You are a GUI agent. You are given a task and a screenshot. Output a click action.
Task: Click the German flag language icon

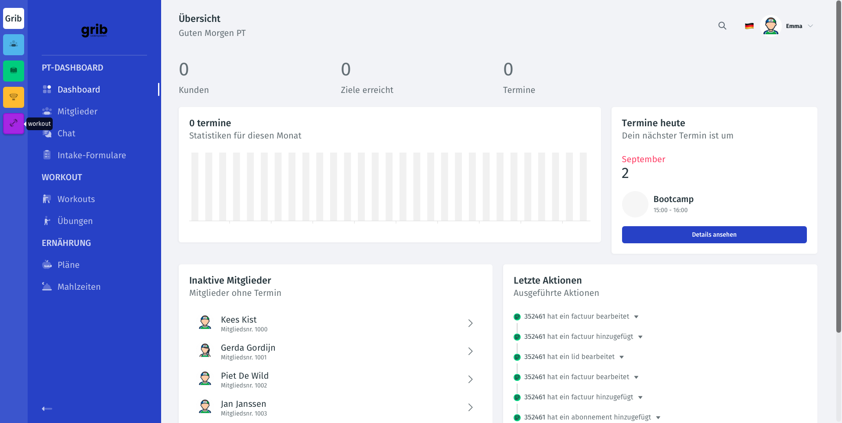point(749,26)
